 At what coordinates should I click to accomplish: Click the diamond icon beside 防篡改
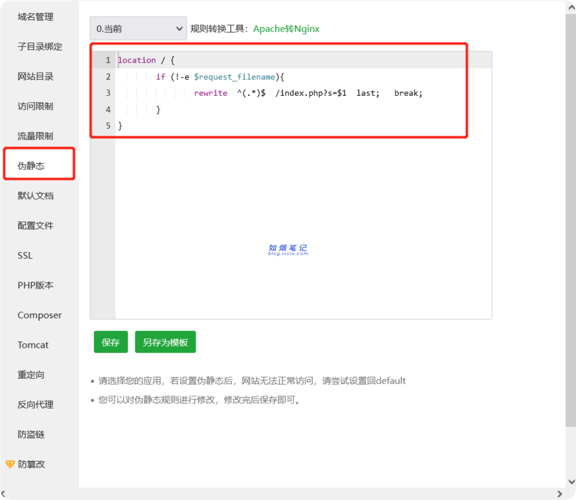point(10,464)
